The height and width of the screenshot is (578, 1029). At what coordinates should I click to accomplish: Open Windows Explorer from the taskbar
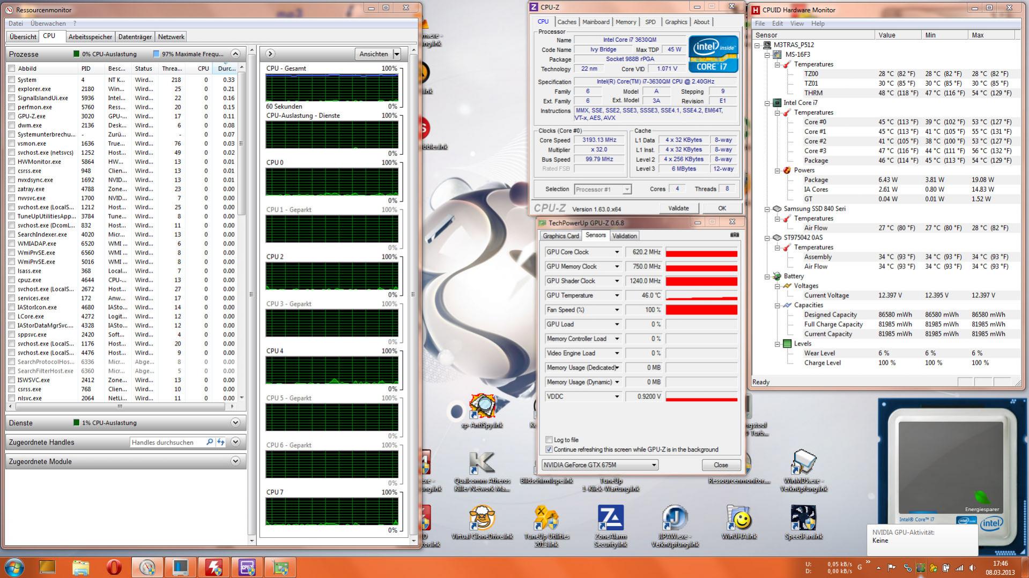point(80,567)
